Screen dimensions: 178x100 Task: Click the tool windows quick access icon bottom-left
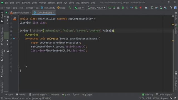pos(2,98)
